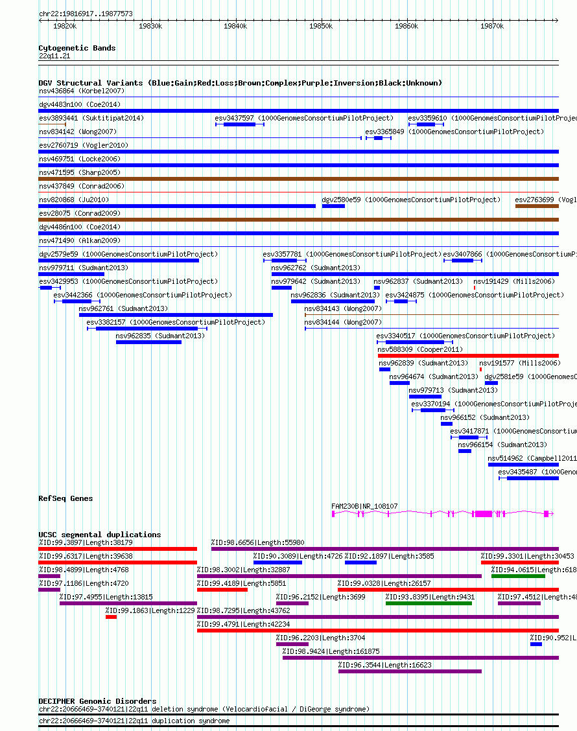Open the 22q11 deletion syndrome DECIPHER entry

point(204,709)
